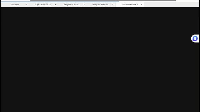200x112 pixels.
Task: Close the HONGQI tab
Action: tap(142, 4)
